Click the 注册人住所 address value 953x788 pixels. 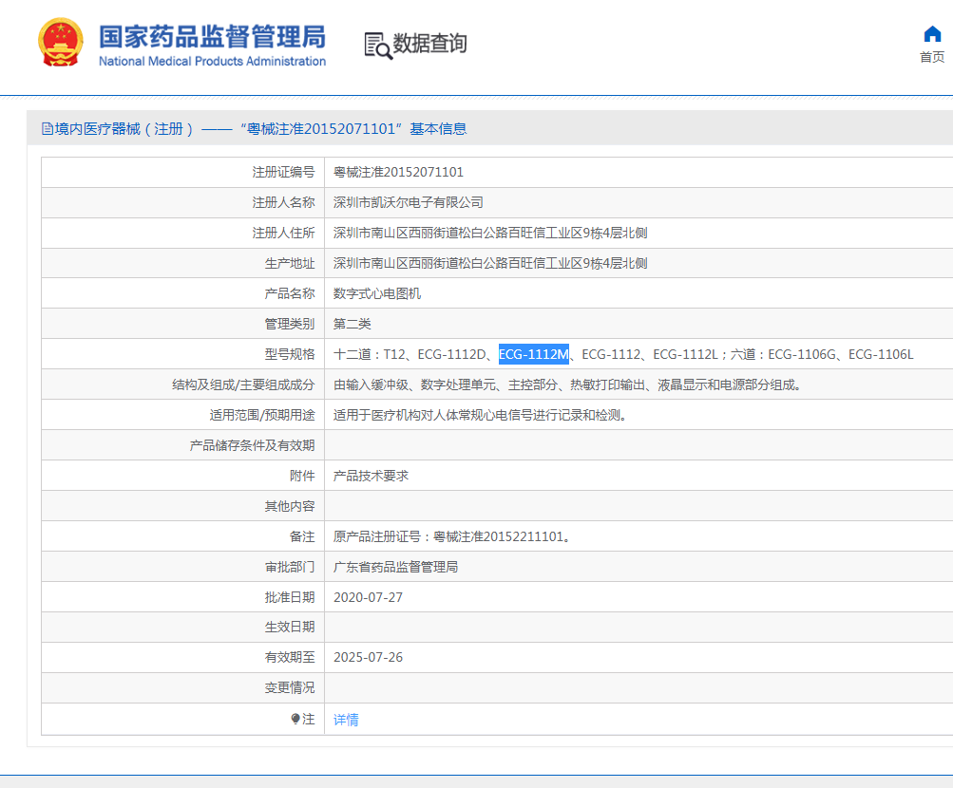(490, 234)
